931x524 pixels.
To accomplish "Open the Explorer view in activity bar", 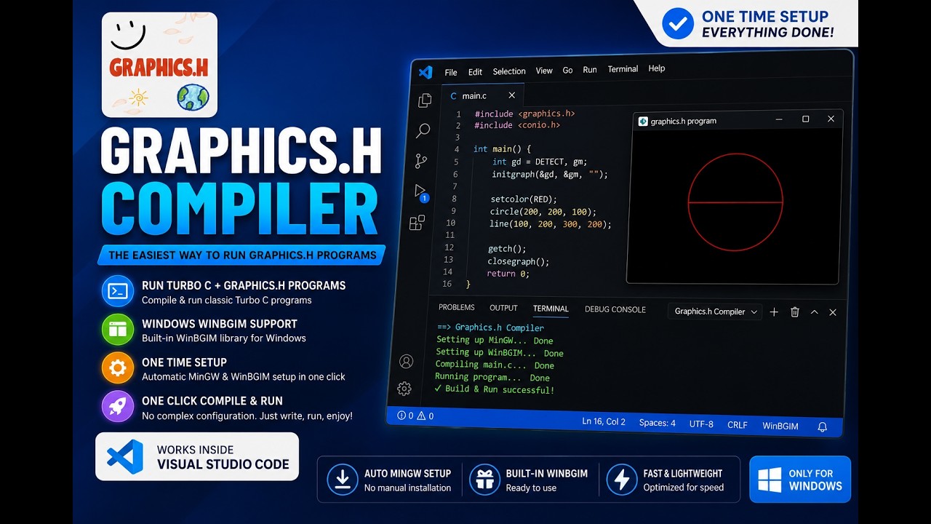I will click(x=425, y=100).
